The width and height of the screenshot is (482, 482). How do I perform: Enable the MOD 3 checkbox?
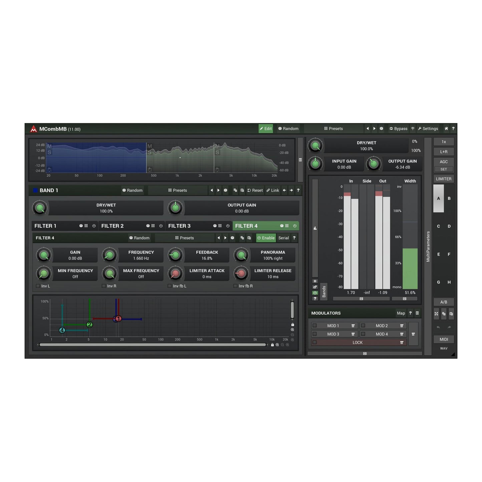(x=315, y=334)
